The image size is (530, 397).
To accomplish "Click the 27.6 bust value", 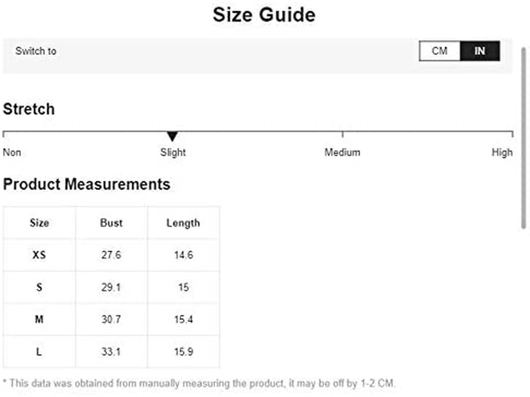I will tap(111, 255).
